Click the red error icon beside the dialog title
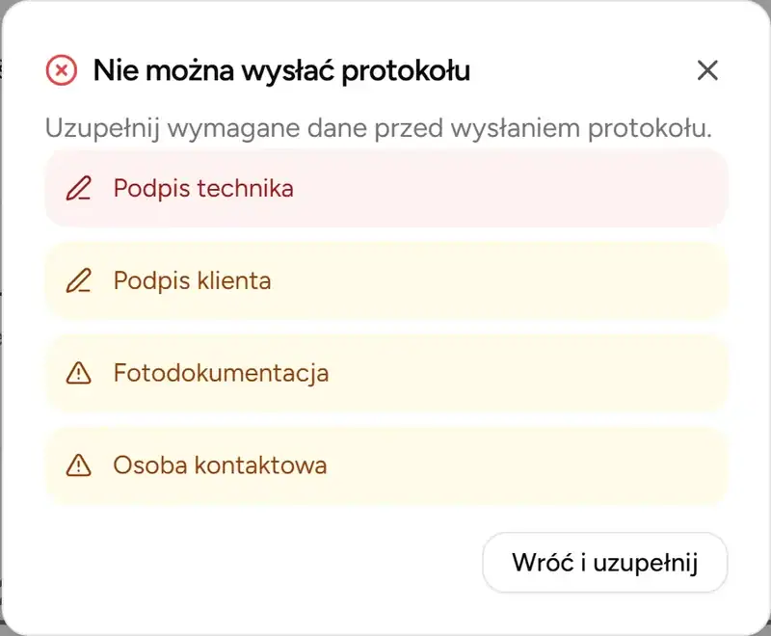The width and height of the screenshot is (771, 636). 62,70
